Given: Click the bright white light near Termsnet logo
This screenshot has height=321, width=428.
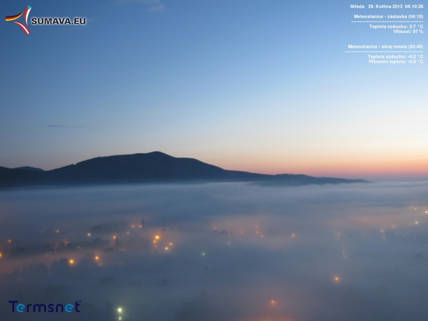Looking at the screenshot, I should [x=119, y=310].
